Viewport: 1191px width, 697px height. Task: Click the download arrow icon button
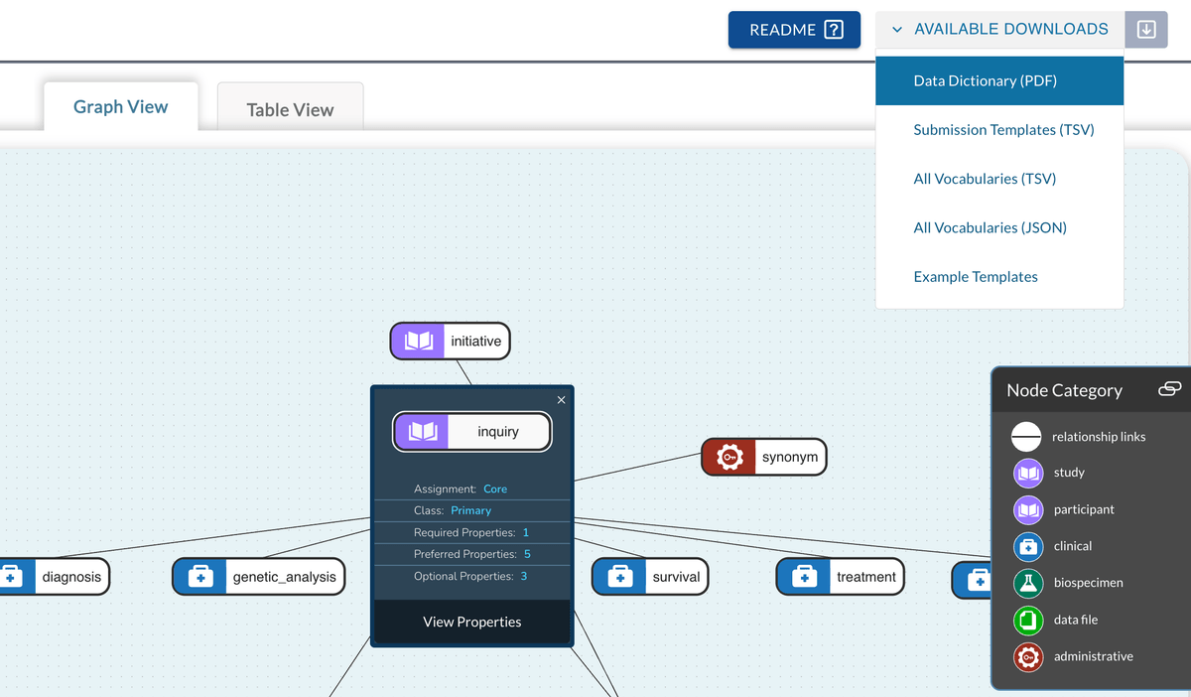(x=1145, y=30)
